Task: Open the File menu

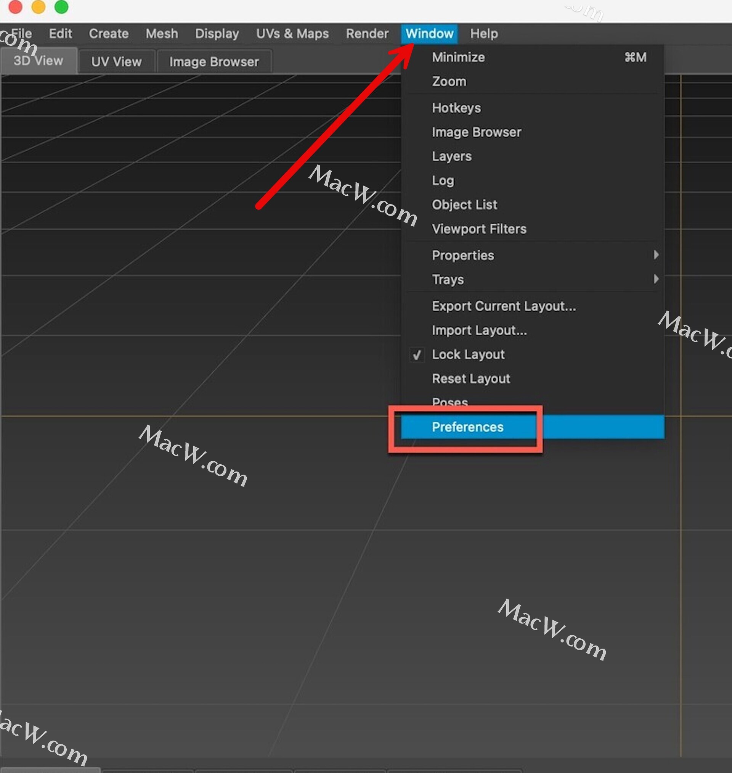Action: [x=21, y=34]
